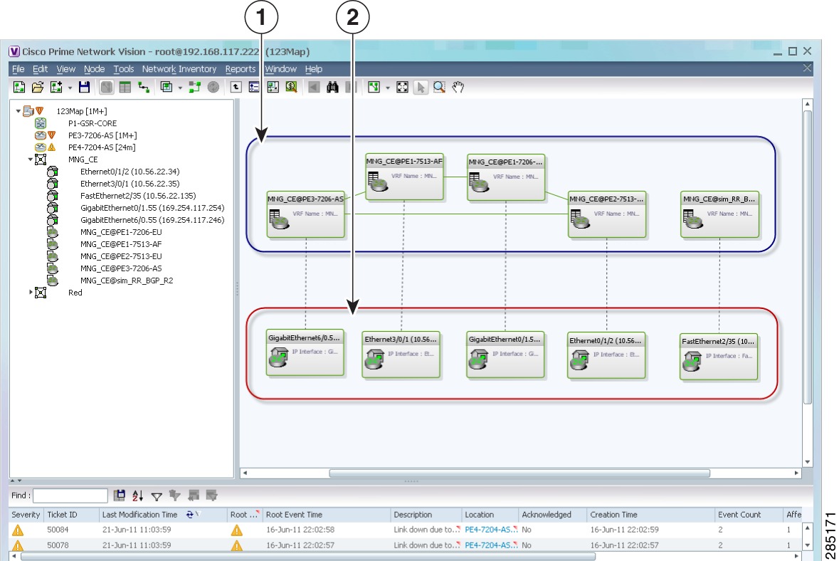This screenshot has height=561, width=839.
Task: Open the Layout dropdown arrow
Action: [387, 88]
